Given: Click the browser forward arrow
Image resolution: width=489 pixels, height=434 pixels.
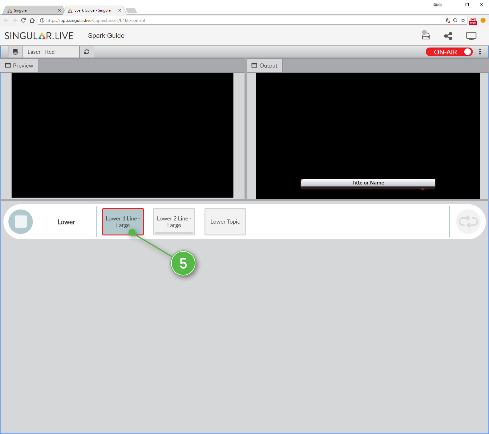Looking at the screenshot, I should (15, 20).
